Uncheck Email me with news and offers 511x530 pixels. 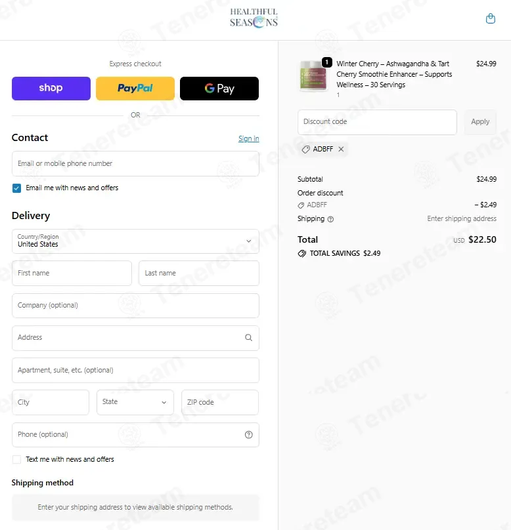point(16,188)
